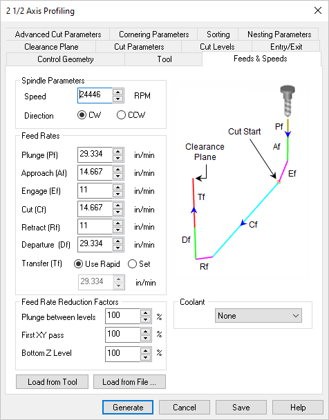Screen dimensions: 329x420
Task: Increase Cut (Cf) feed rate
Action: 117,206
